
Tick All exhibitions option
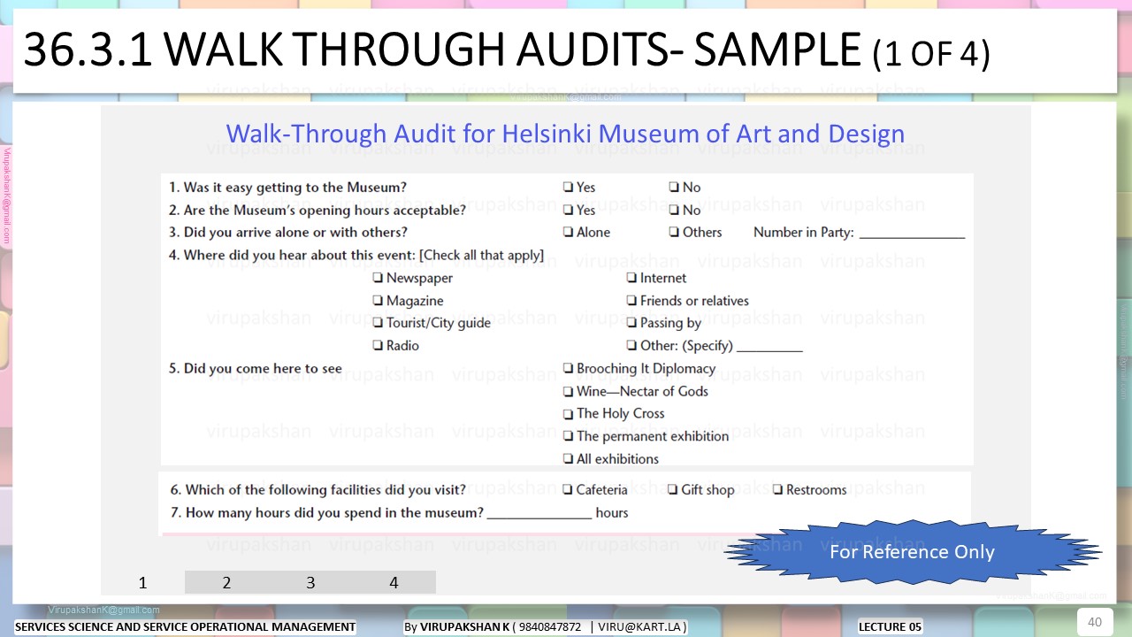568,459
